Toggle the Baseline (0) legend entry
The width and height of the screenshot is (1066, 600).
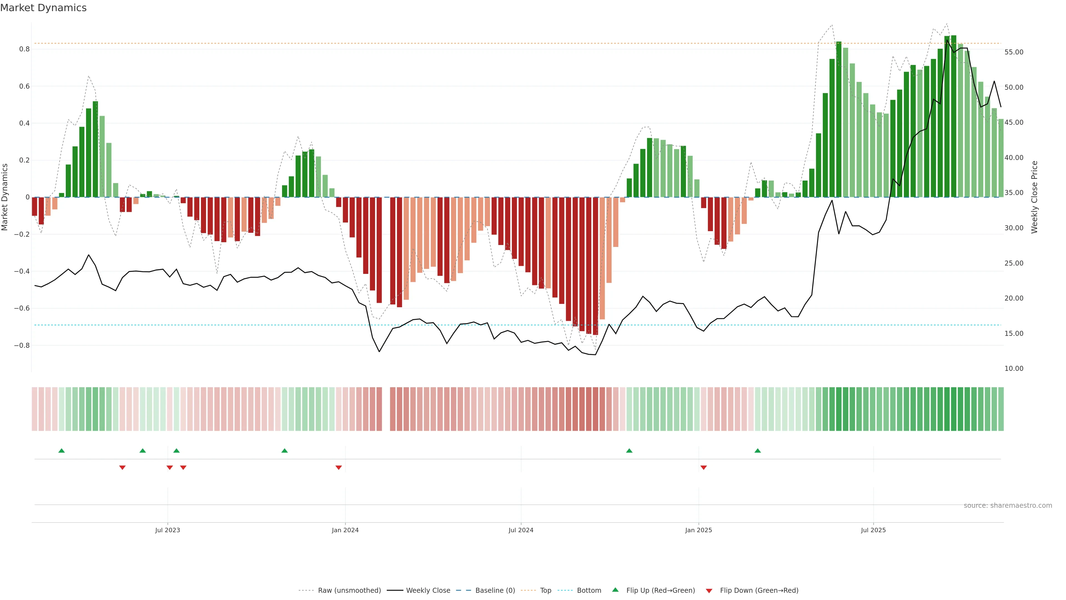point(495,591)
